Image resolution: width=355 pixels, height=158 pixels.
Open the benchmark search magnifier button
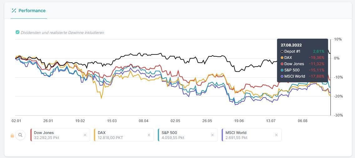click(20, 135)
